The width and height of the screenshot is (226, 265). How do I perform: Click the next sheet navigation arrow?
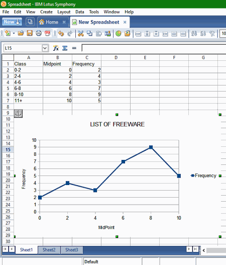(189, 249)
